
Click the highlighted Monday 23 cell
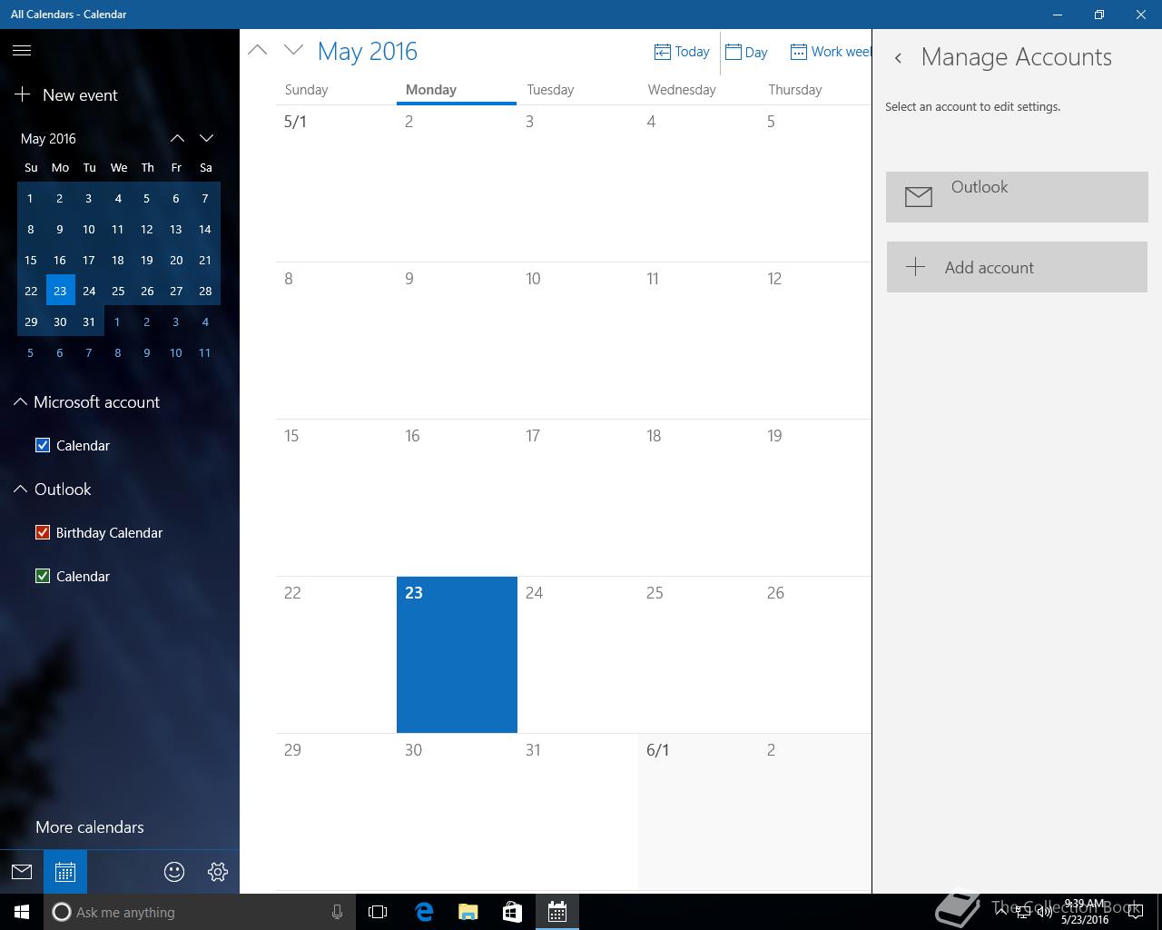pyautogui.click(x=457, y=654)
